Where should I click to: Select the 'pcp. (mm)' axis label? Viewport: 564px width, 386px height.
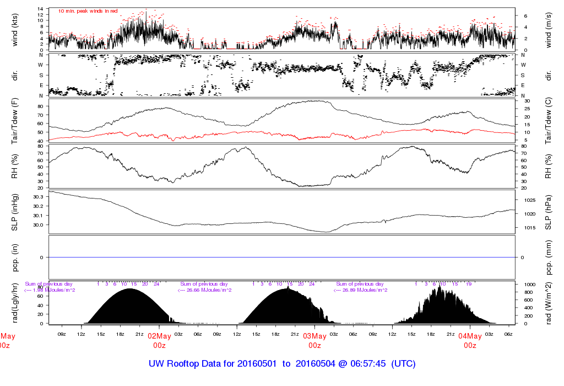(549, 258)
